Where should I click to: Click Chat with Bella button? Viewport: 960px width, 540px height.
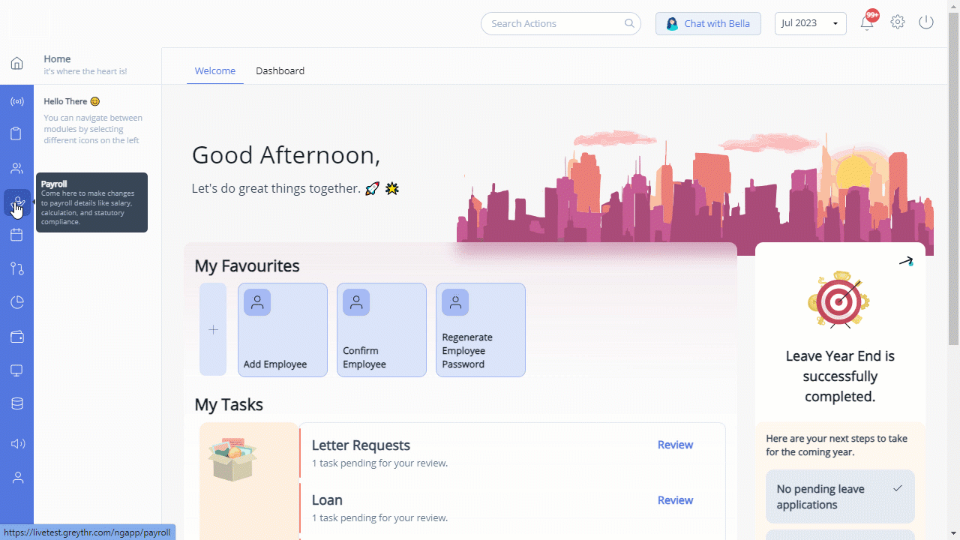[708, 23]
